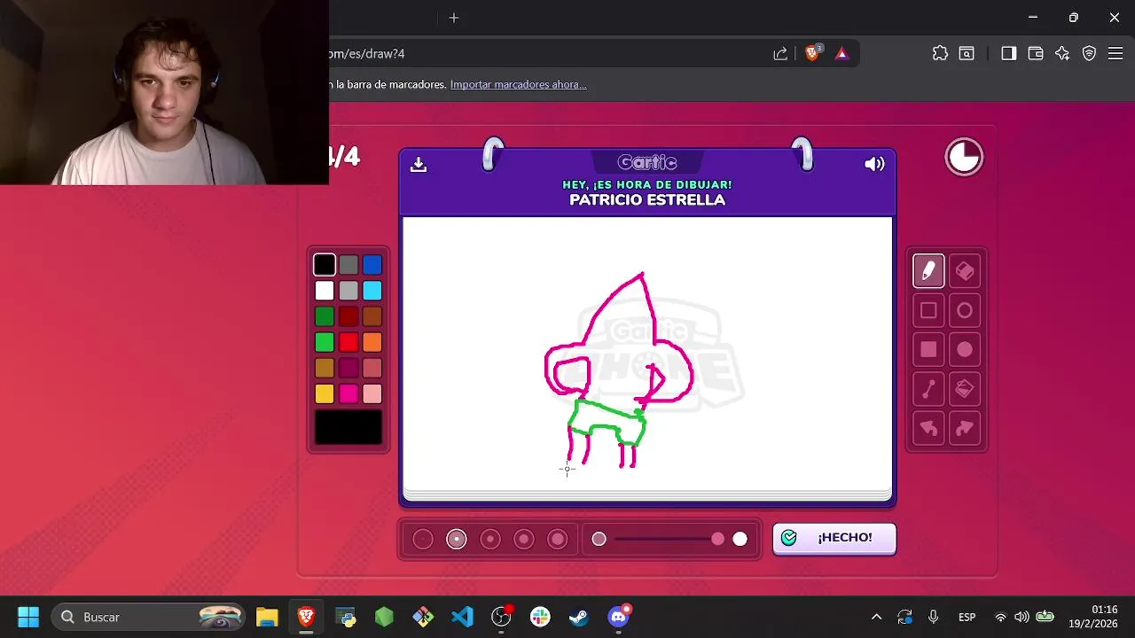Expand the system tray hidden icons chevron
The width and height of the screenshot is (1135, 638).
[x=876, y=617]
